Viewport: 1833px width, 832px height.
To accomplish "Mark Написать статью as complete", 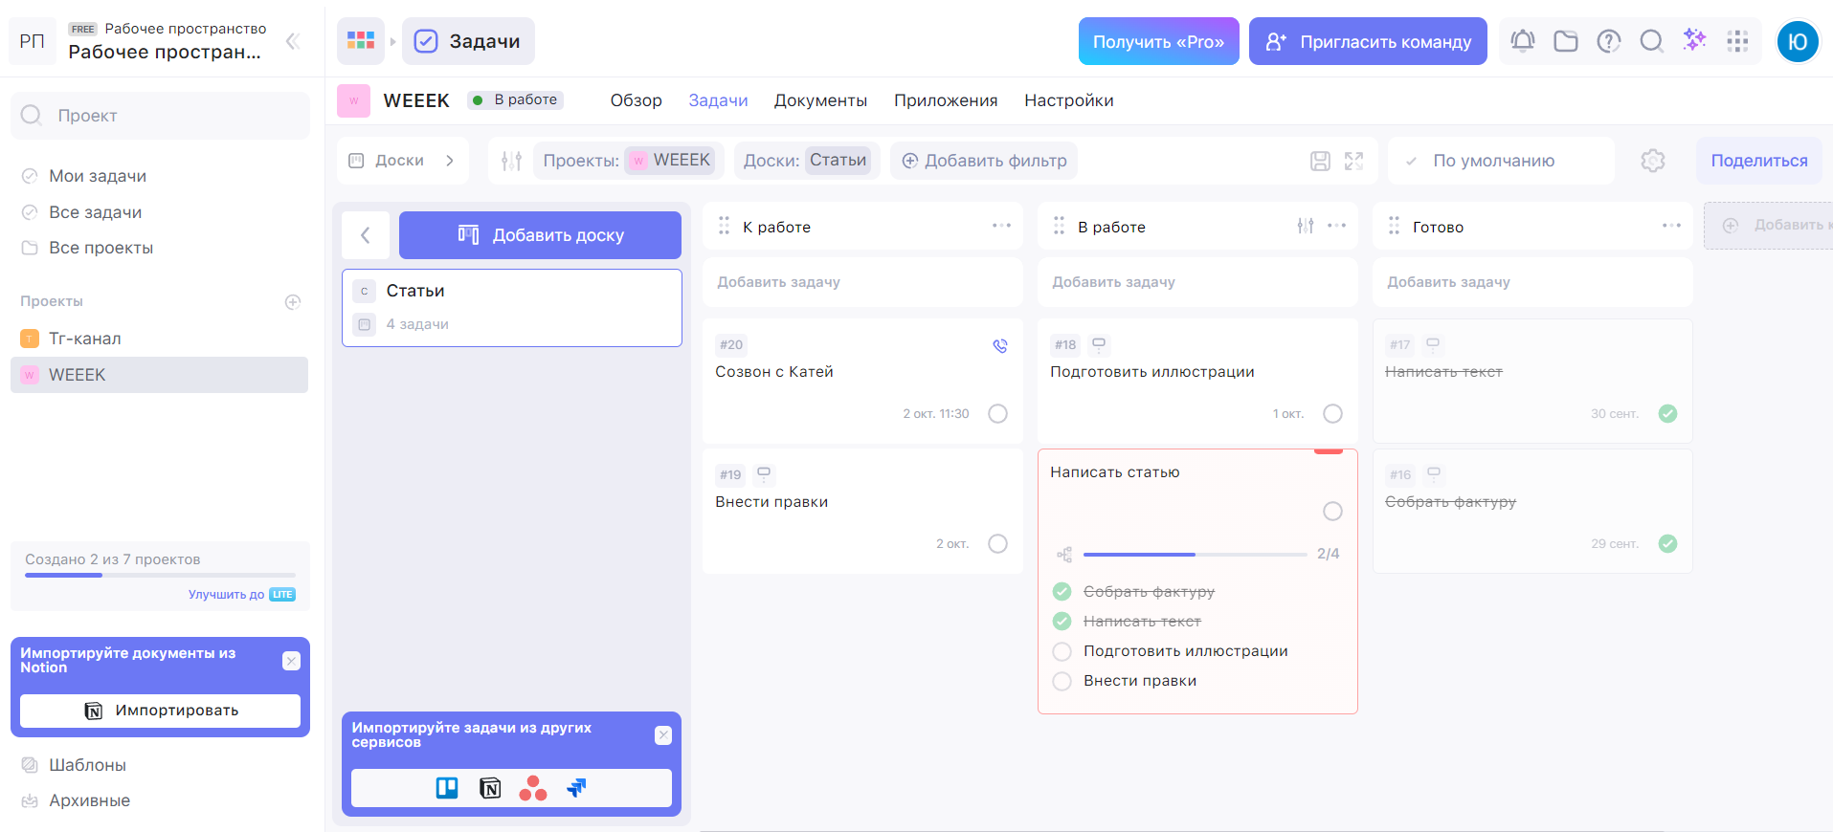I will pyautogui.click(x=1332, y=512).
